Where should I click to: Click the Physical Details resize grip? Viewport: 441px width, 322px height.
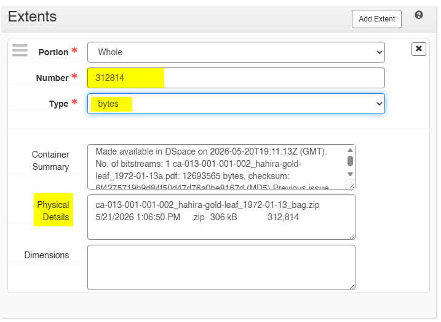pyautogui.click(x=352, y=237)
